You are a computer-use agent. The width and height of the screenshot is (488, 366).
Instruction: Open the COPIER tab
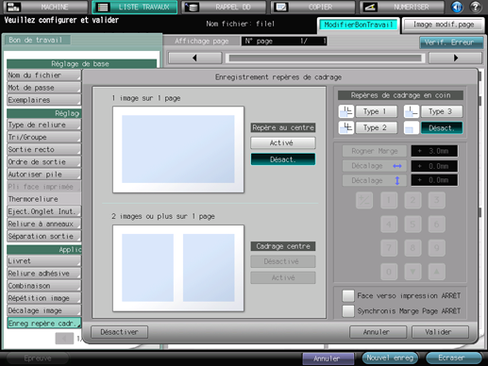tap(312, 7)
